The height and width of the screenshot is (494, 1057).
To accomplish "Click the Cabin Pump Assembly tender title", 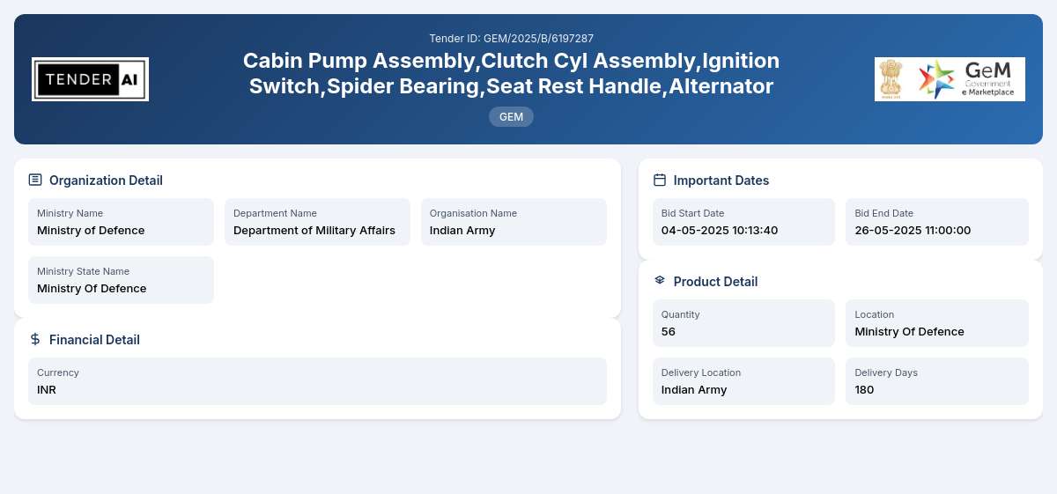I will tap(511, 73).
